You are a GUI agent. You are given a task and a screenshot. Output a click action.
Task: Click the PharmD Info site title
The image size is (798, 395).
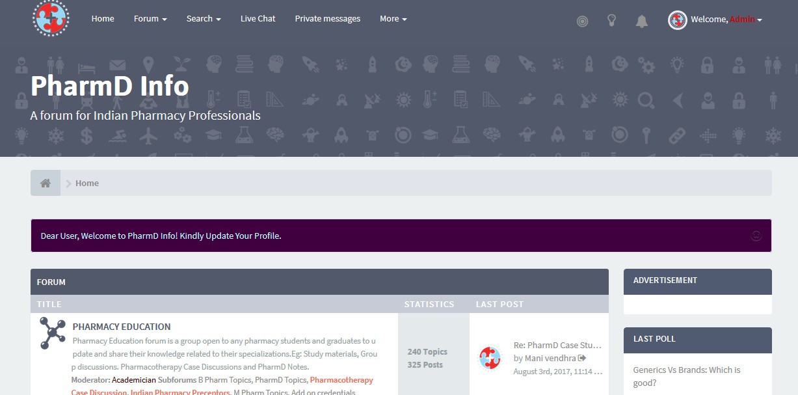[x=110, y=86]
